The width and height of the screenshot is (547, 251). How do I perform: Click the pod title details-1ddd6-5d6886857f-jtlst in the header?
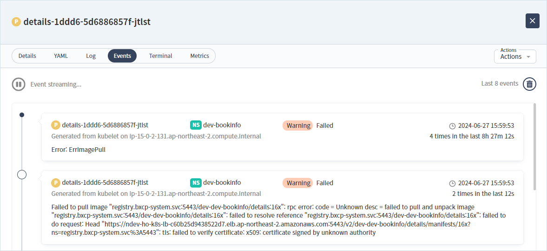pos(87,22)
